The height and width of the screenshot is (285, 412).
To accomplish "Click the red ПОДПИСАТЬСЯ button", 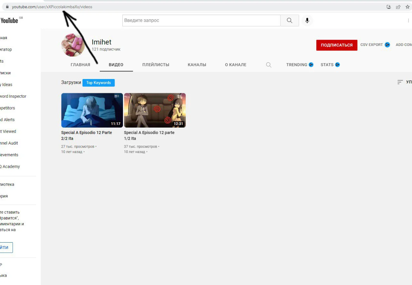I will [x=337, y=45].
